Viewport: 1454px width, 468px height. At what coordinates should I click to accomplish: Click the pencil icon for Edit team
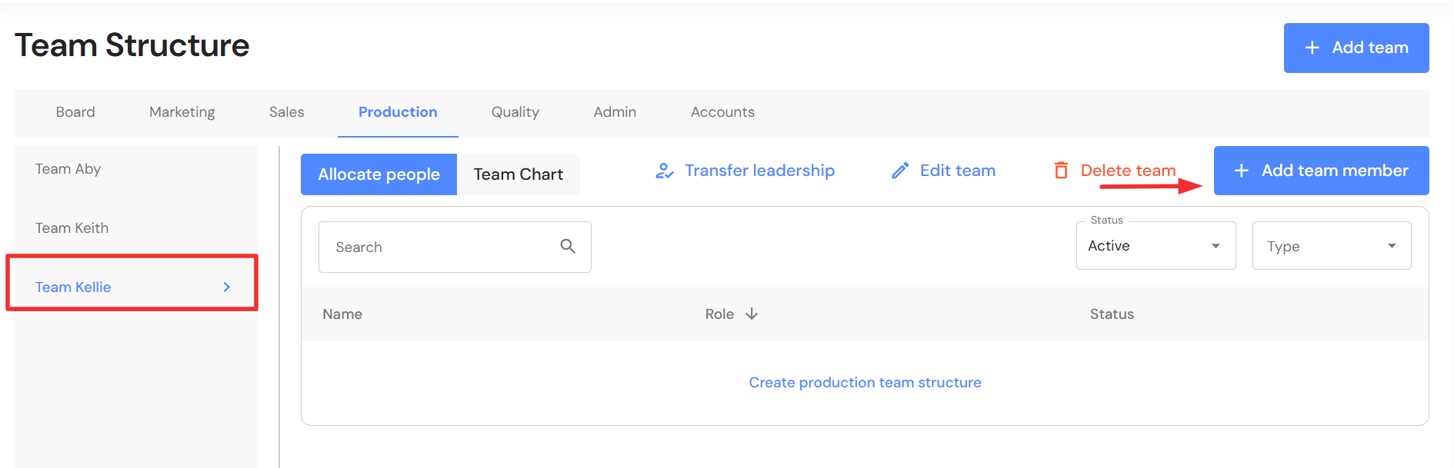(900, 171)
